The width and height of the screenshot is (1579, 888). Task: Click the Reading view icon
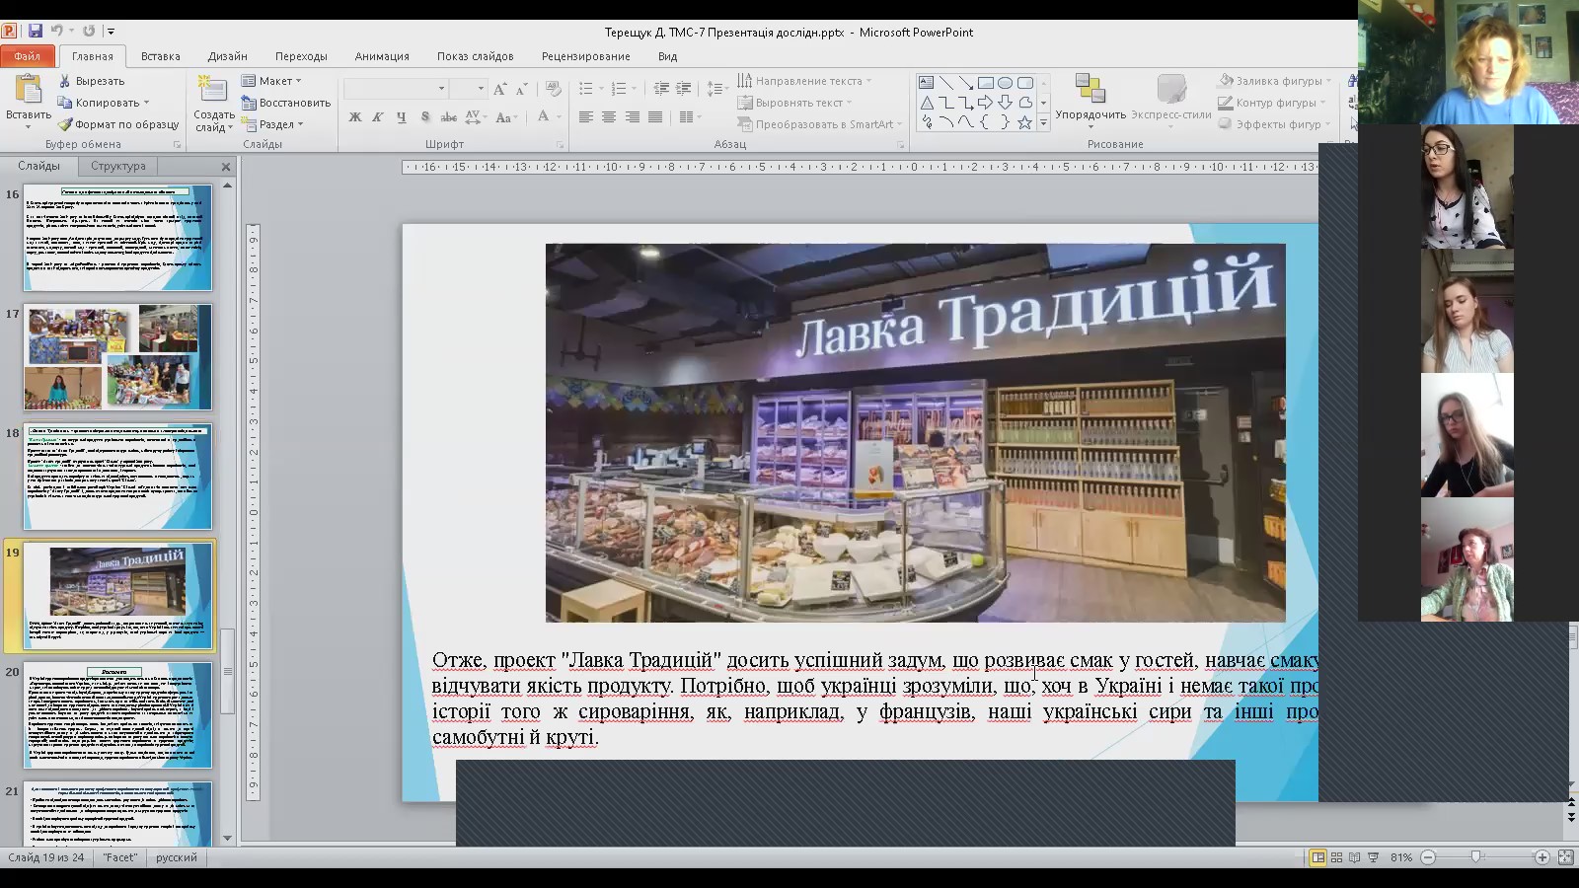(1354, 857)
